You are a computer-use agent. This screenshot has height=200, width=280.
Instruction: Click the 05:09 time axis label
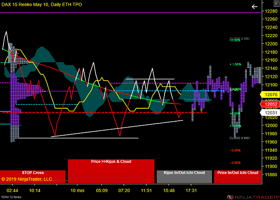[x=102, y=191]
